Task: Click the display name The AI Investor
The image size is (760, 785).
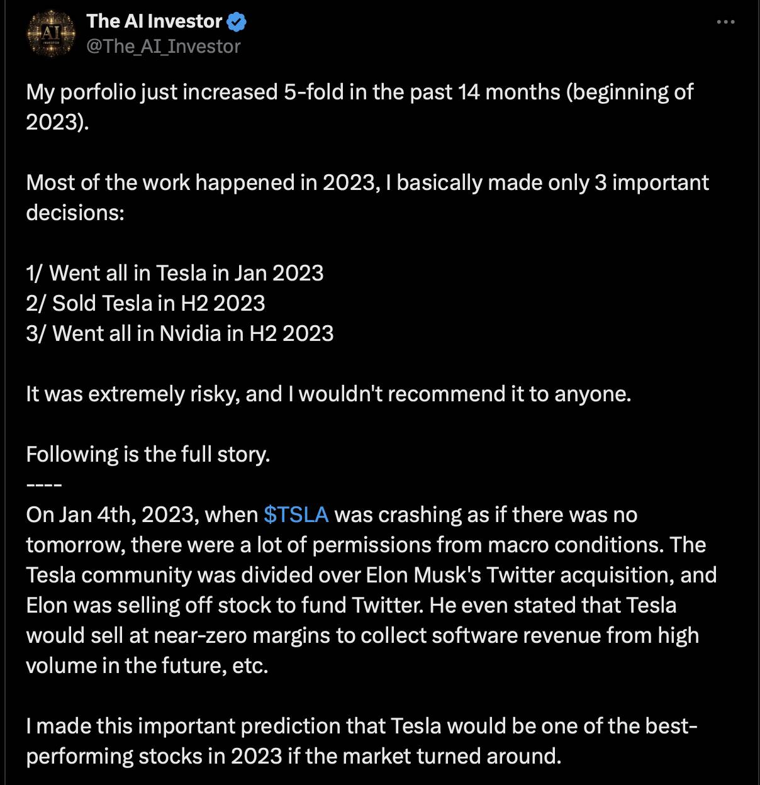Action: tap(154, 21)
